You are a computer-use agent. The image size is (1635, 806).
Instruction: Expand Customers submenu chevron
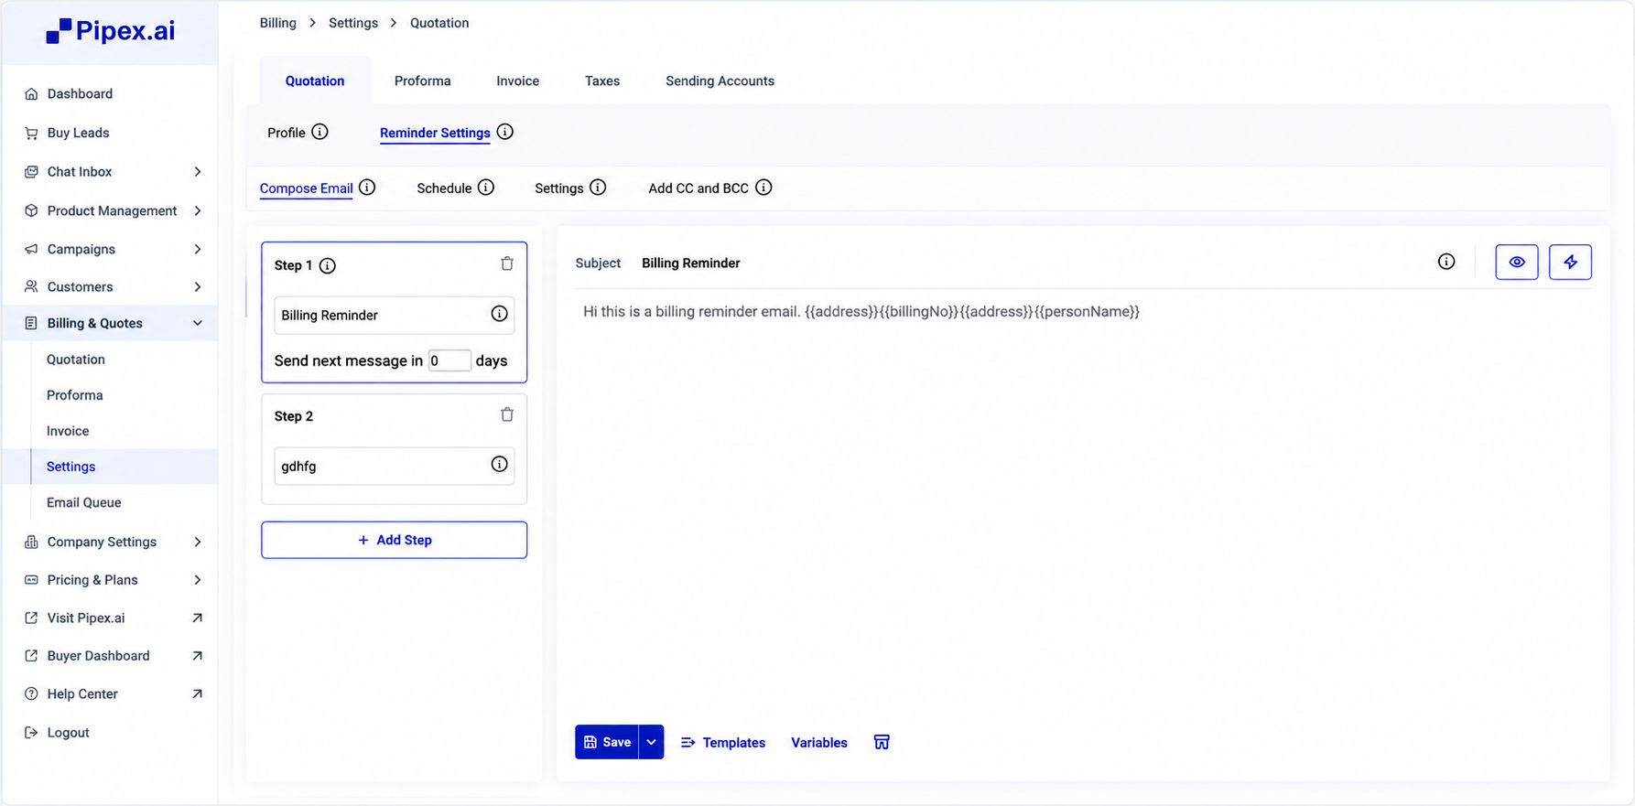click(x=198, y=286)
